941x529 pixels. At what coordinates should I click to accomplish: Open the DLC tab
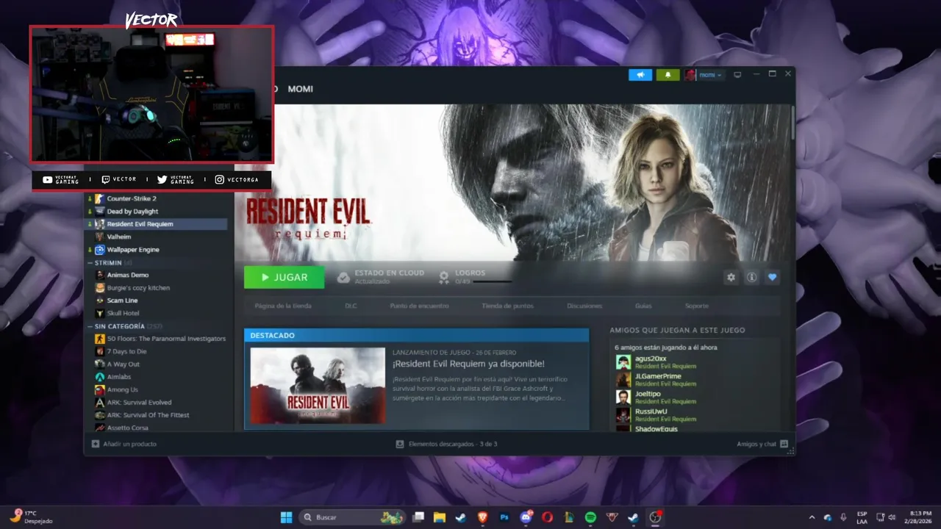(x=351, y=306)
